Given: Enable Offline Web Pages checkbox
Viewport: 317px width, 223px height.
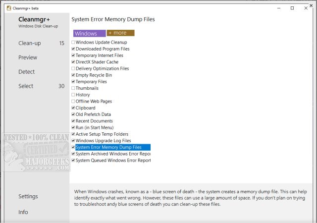Looking at the screenshot, I should (x=73, y=101).
